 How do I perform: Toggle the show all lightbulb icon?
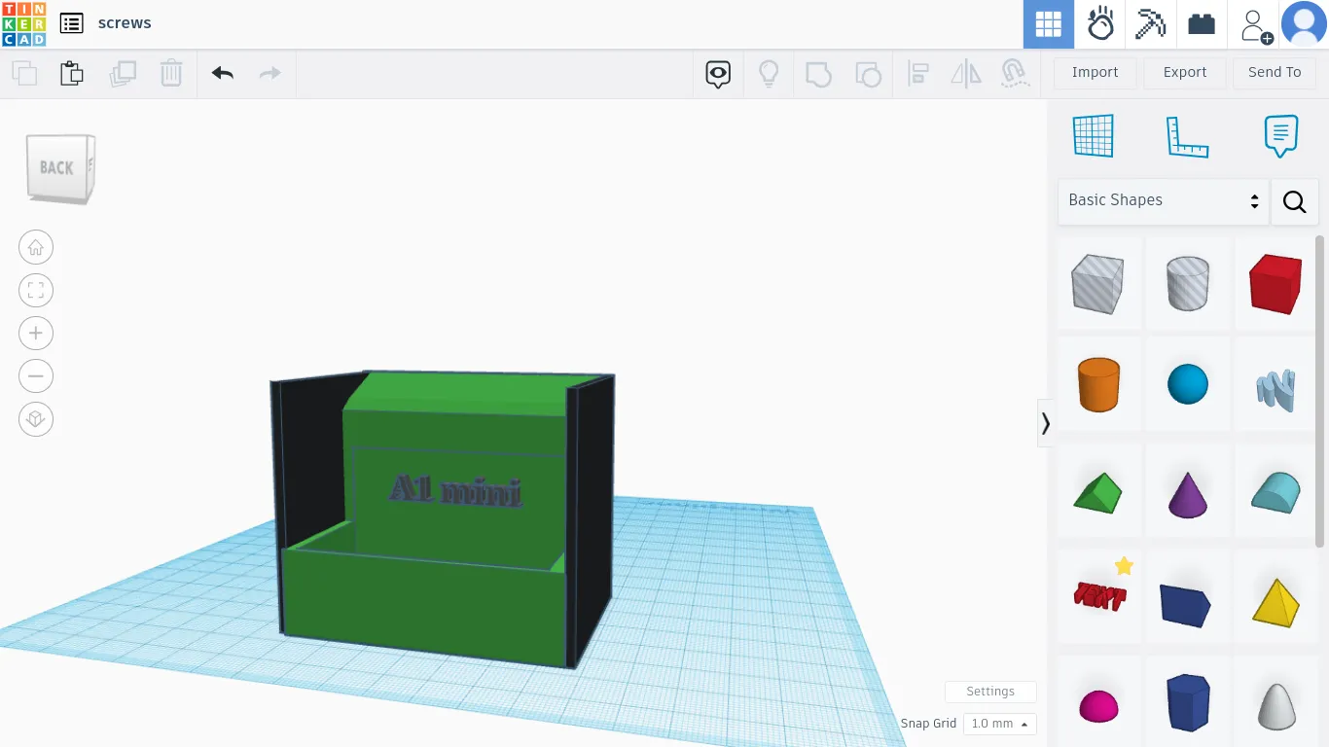click(769, 74)
